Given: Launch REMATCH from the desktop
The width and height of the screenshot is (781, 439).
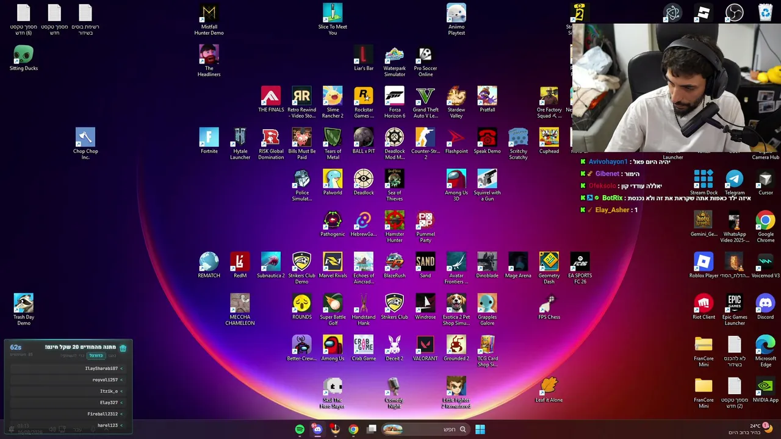Looking at the screenshot, I should point(209,266).
